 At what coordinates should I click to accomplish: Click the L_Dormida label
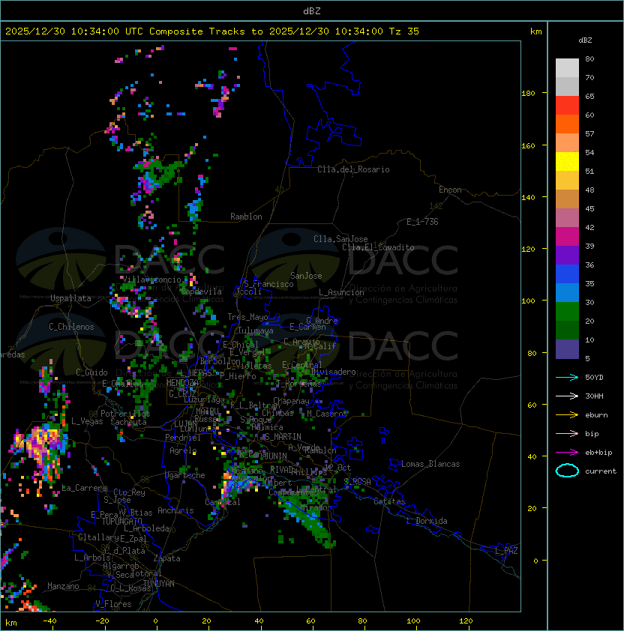tap(427, 521)
